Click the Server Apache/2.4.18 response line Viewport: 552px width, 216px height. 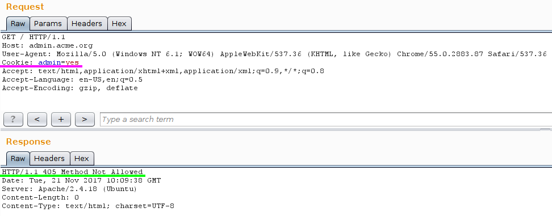(69, 189)
